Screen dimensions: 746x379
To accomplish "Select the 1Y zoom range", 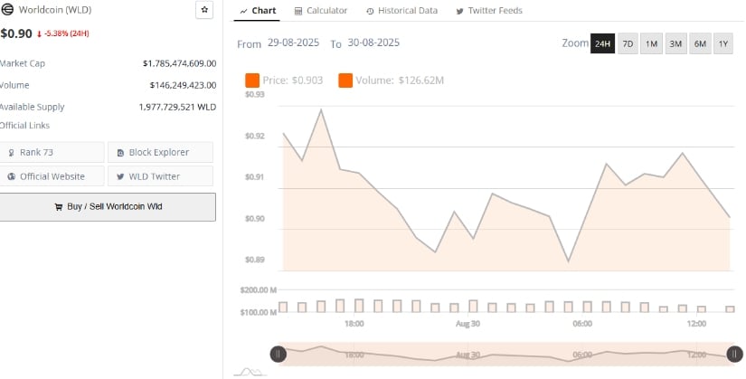I will pyautogui.click(x=723, y=43).
